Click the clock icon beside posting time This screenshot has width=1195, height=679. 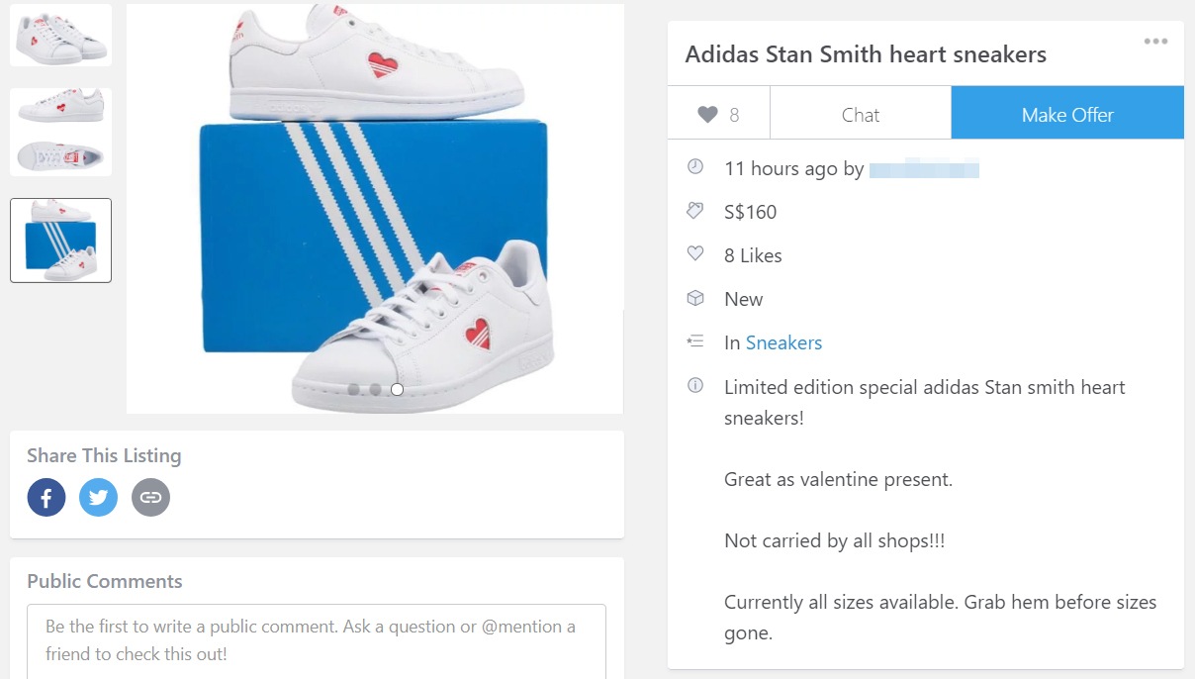pyautogui.click(x=695, y=167)
